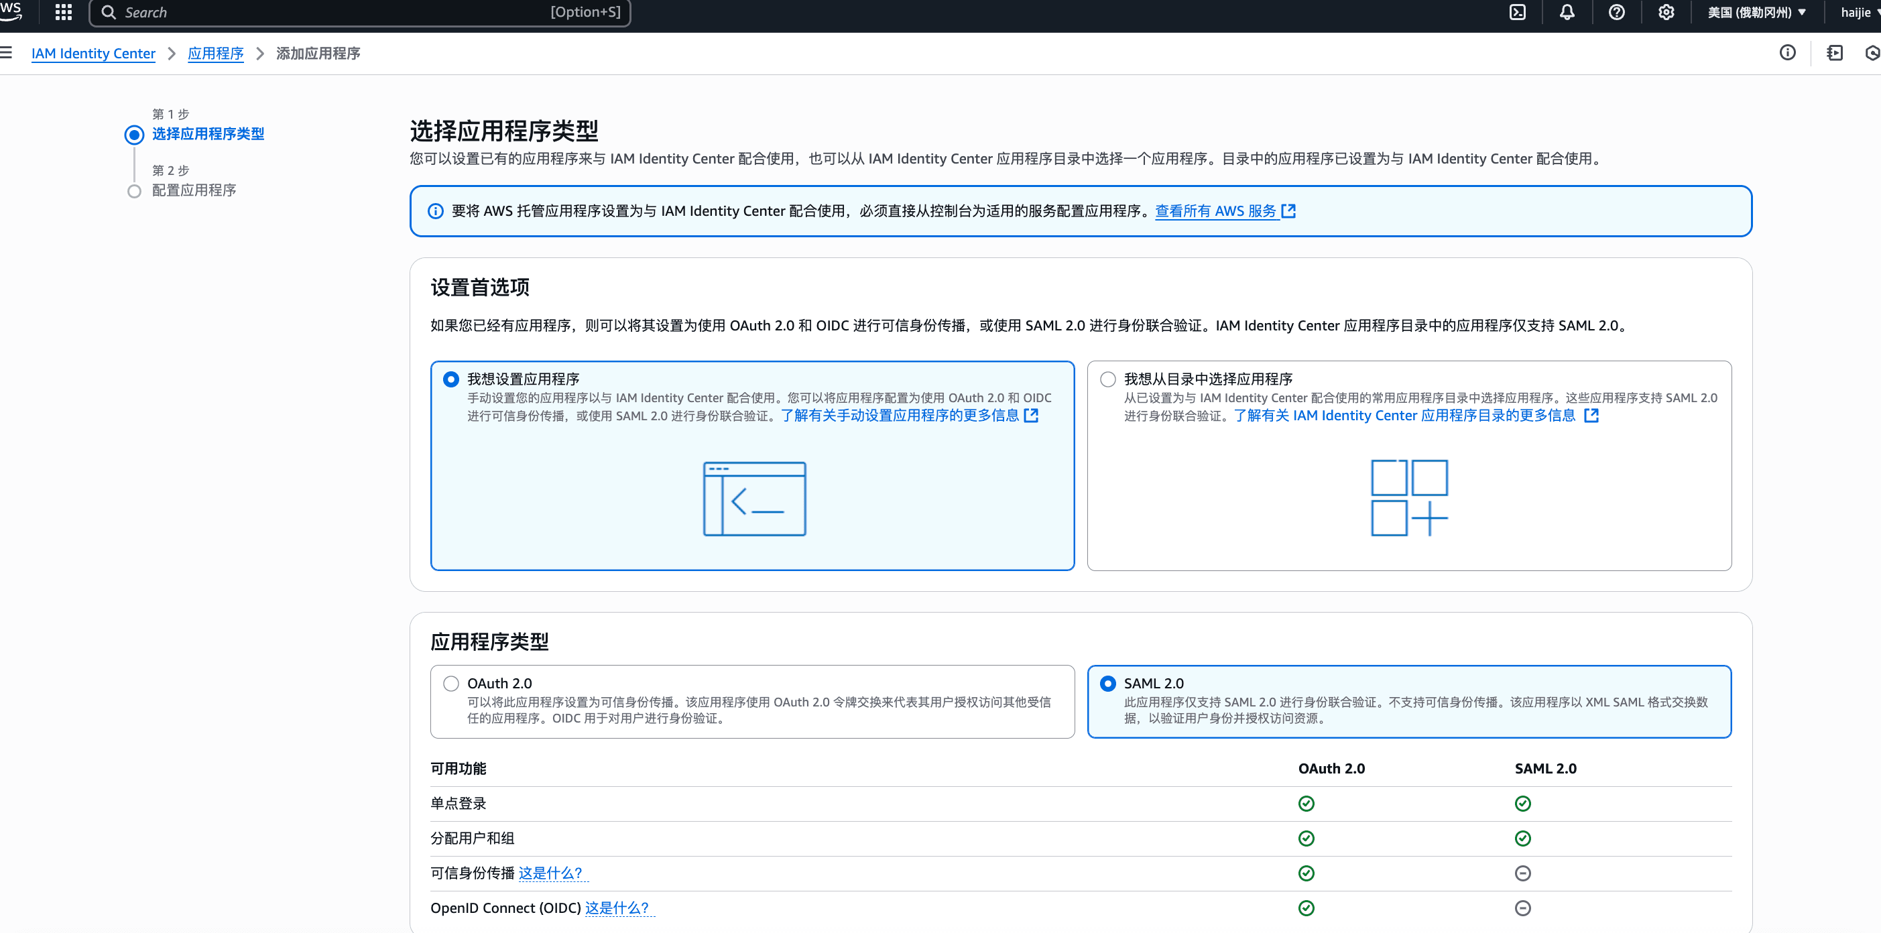Viewport: 1881px width, 933px height.
Task: Click SAML 2.0 unsupported icon for 可信身份传播
Action: [1522, 873]
